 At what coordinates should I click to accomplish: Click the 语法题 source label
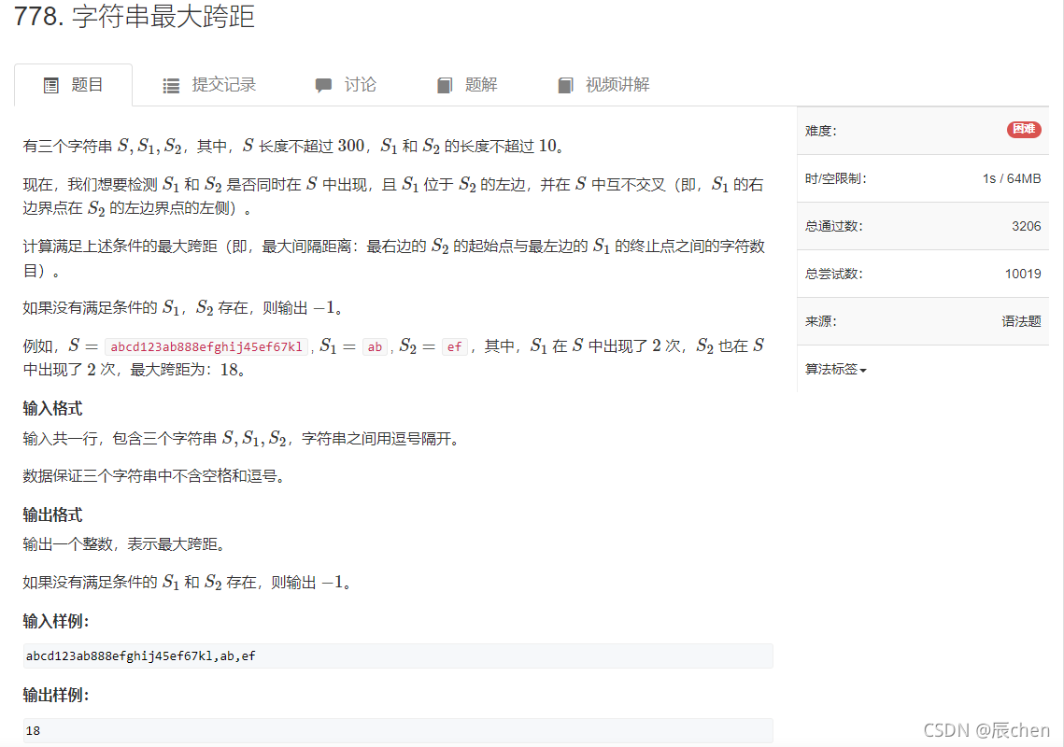pyautogui.click(x=1022, y=321)
